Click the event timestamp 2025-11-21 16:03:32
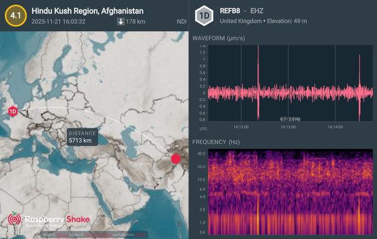The height and width of the screenshot is (239, 377). tap(58, 22)
